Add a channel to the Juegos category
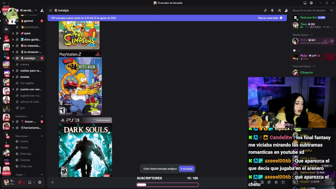Viewport: 336px width, 189px height. pyautogui.click(x=42, y=175)
